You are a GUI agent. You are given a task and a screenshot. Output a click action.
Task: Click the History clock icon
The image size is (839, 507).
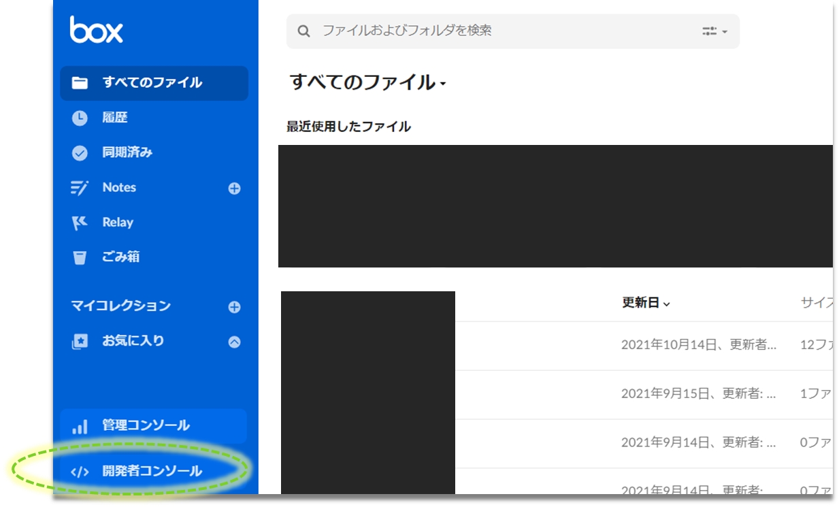pos(80,118)
